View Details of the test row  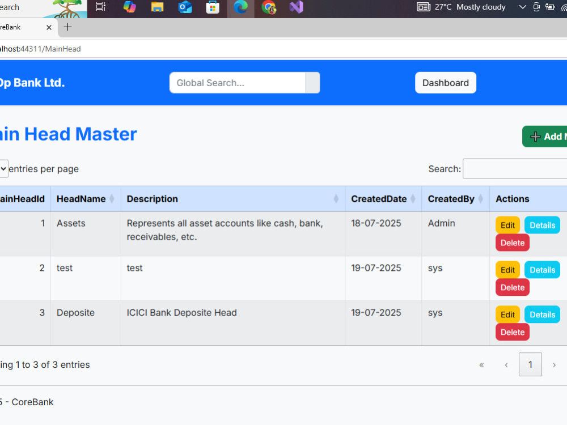543,270
